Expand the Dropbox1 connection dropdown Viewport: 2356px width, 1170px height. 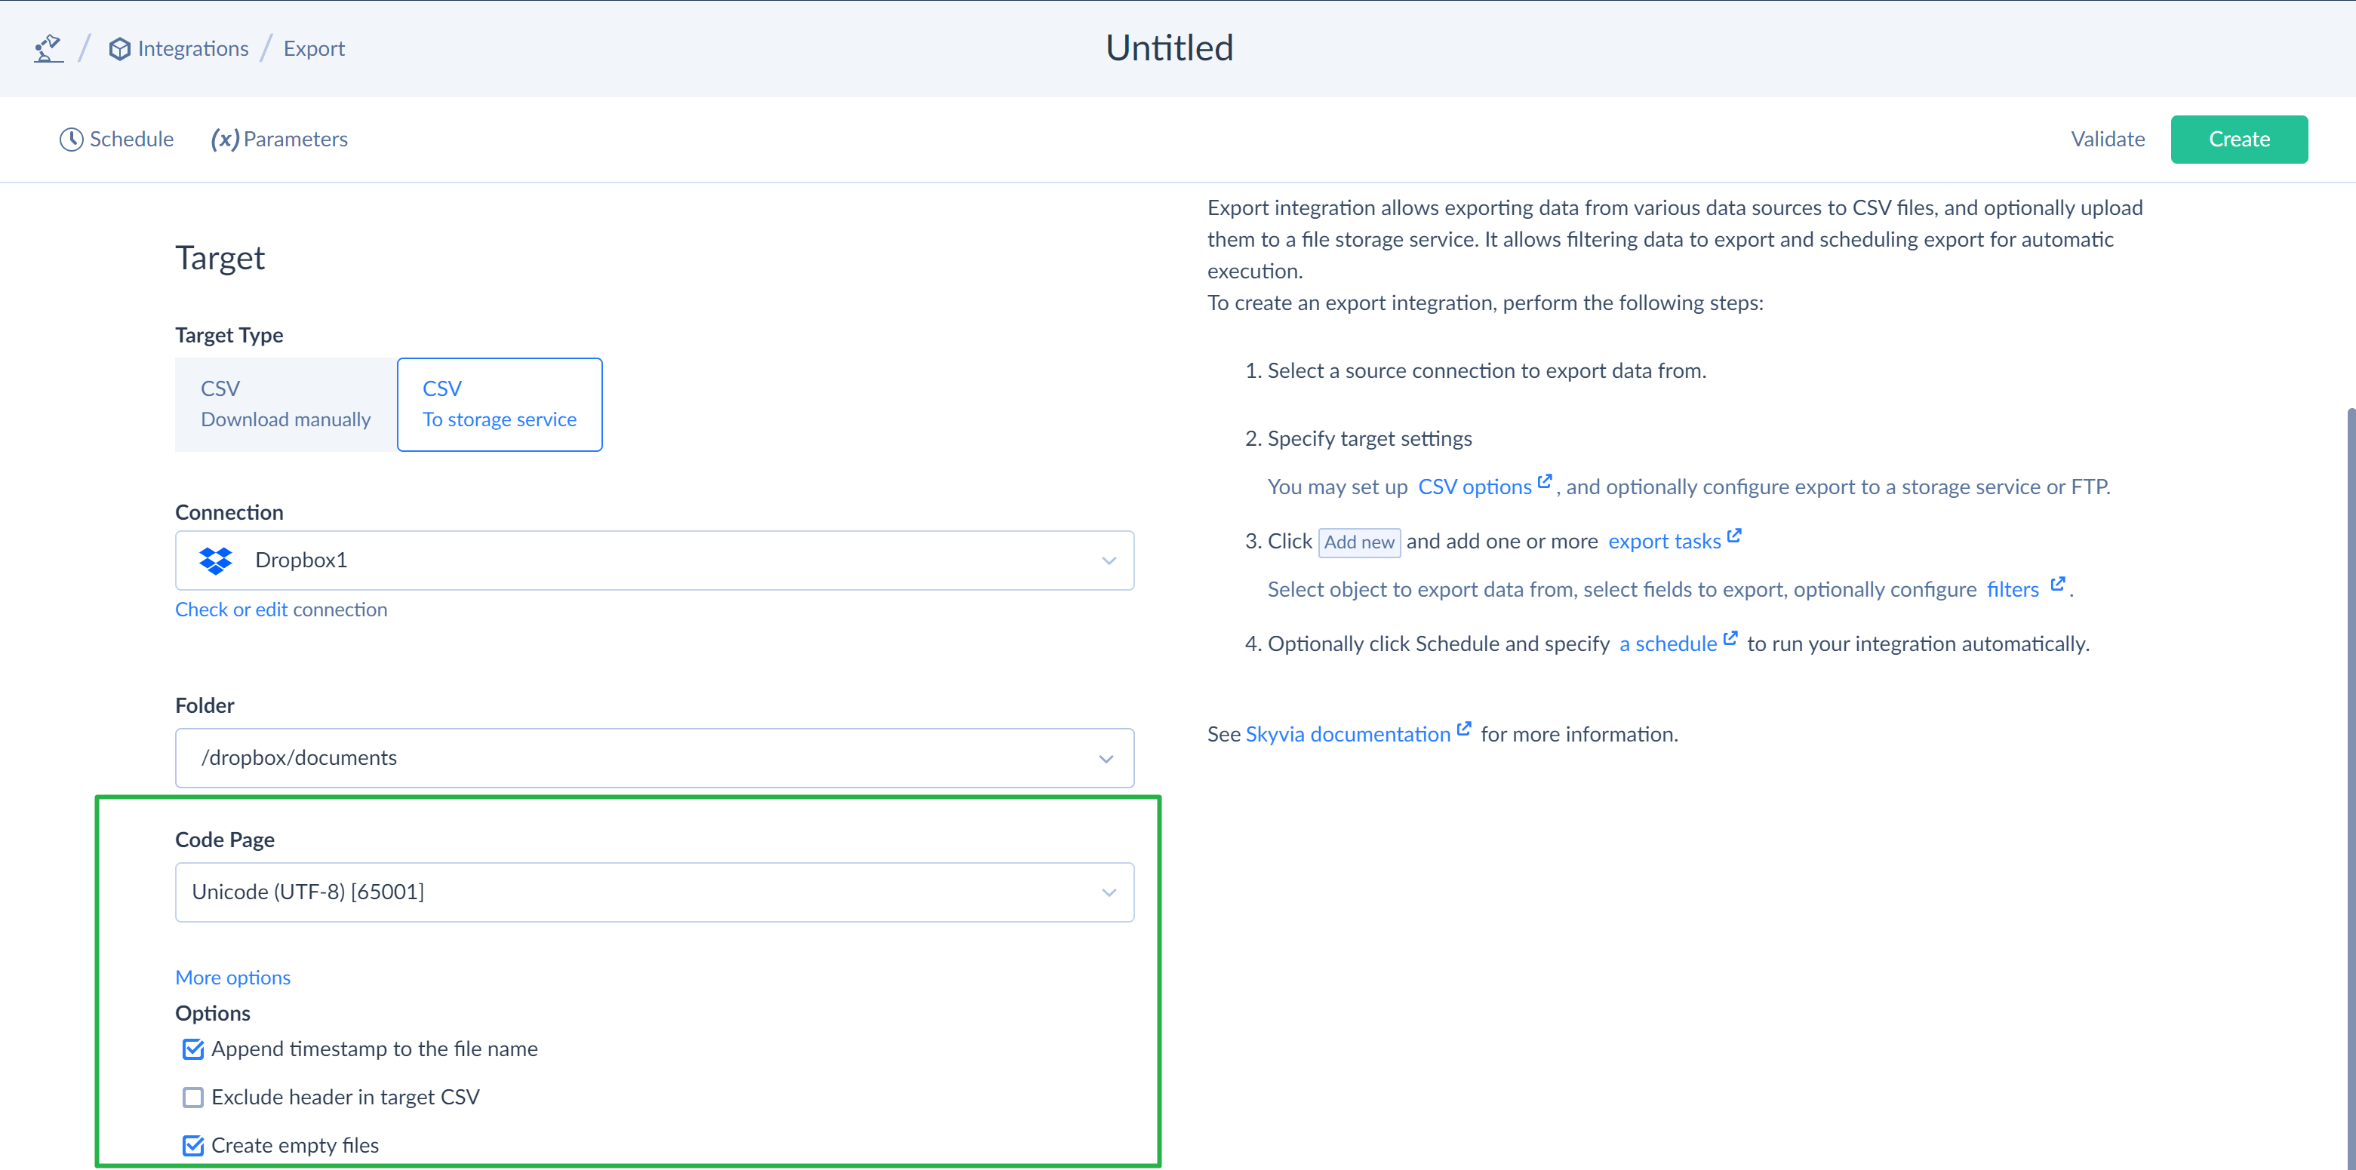[655, 560]
